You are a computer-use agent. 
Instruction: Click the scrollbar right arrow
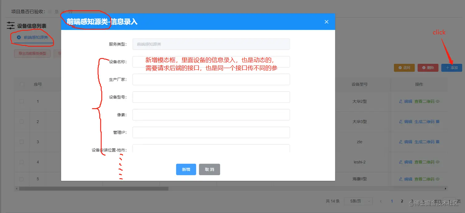445,188
